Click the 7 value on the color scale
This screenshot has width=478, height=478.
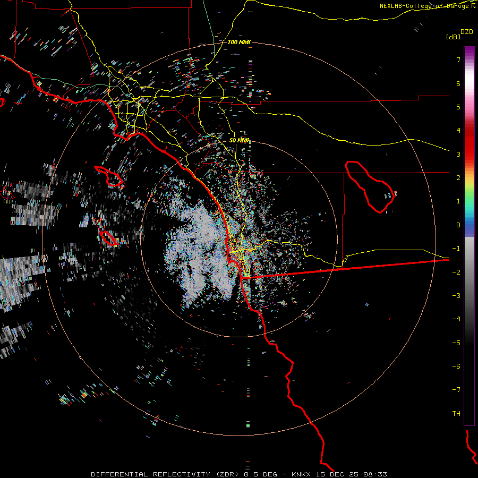pyautogui.click(x=458, y=59)
